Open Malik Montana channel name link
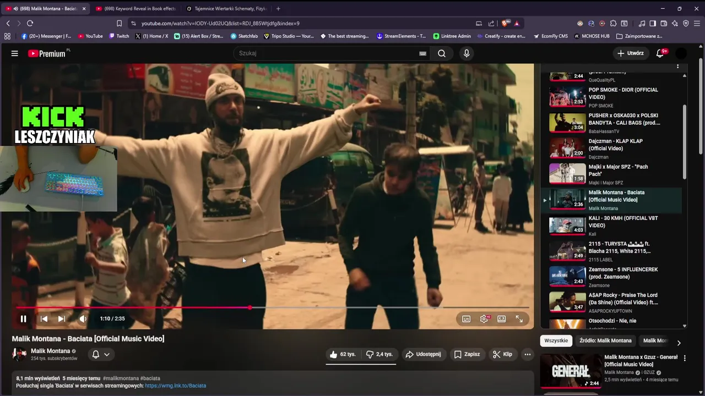 (50, 351)
